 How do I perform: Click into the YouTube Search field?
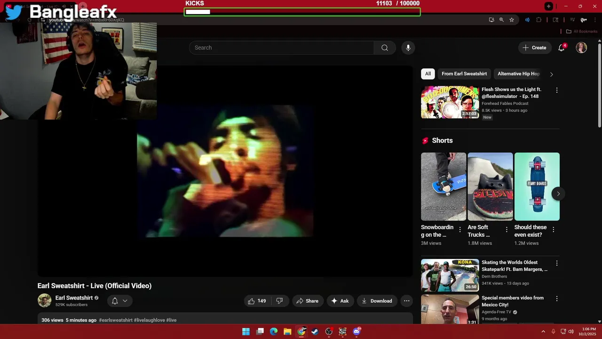281,48
